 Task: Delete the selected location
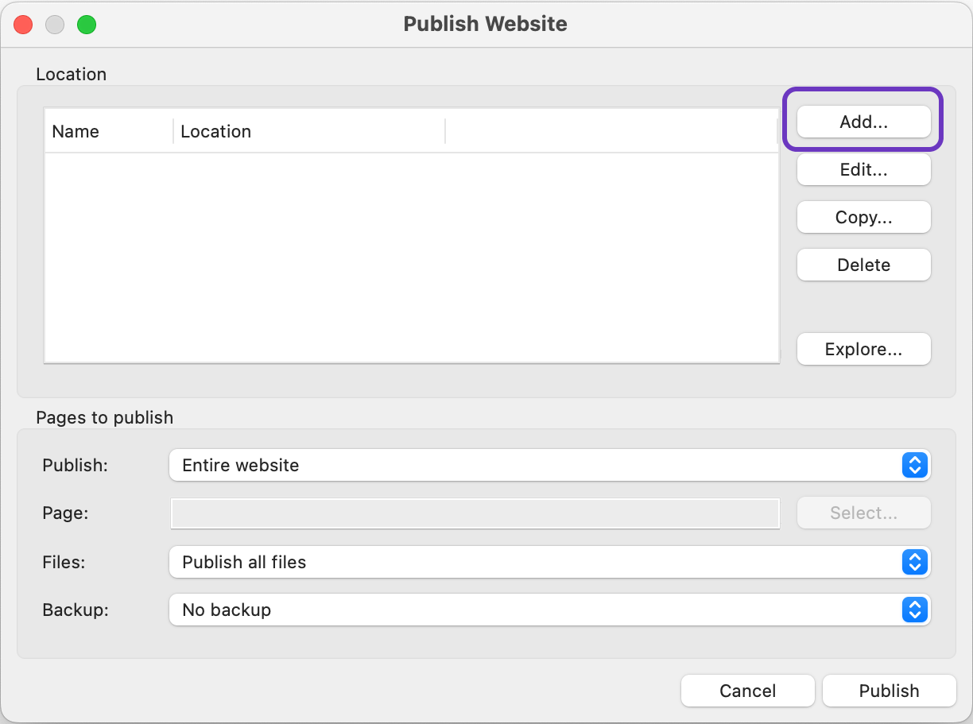tap(863, 265)
